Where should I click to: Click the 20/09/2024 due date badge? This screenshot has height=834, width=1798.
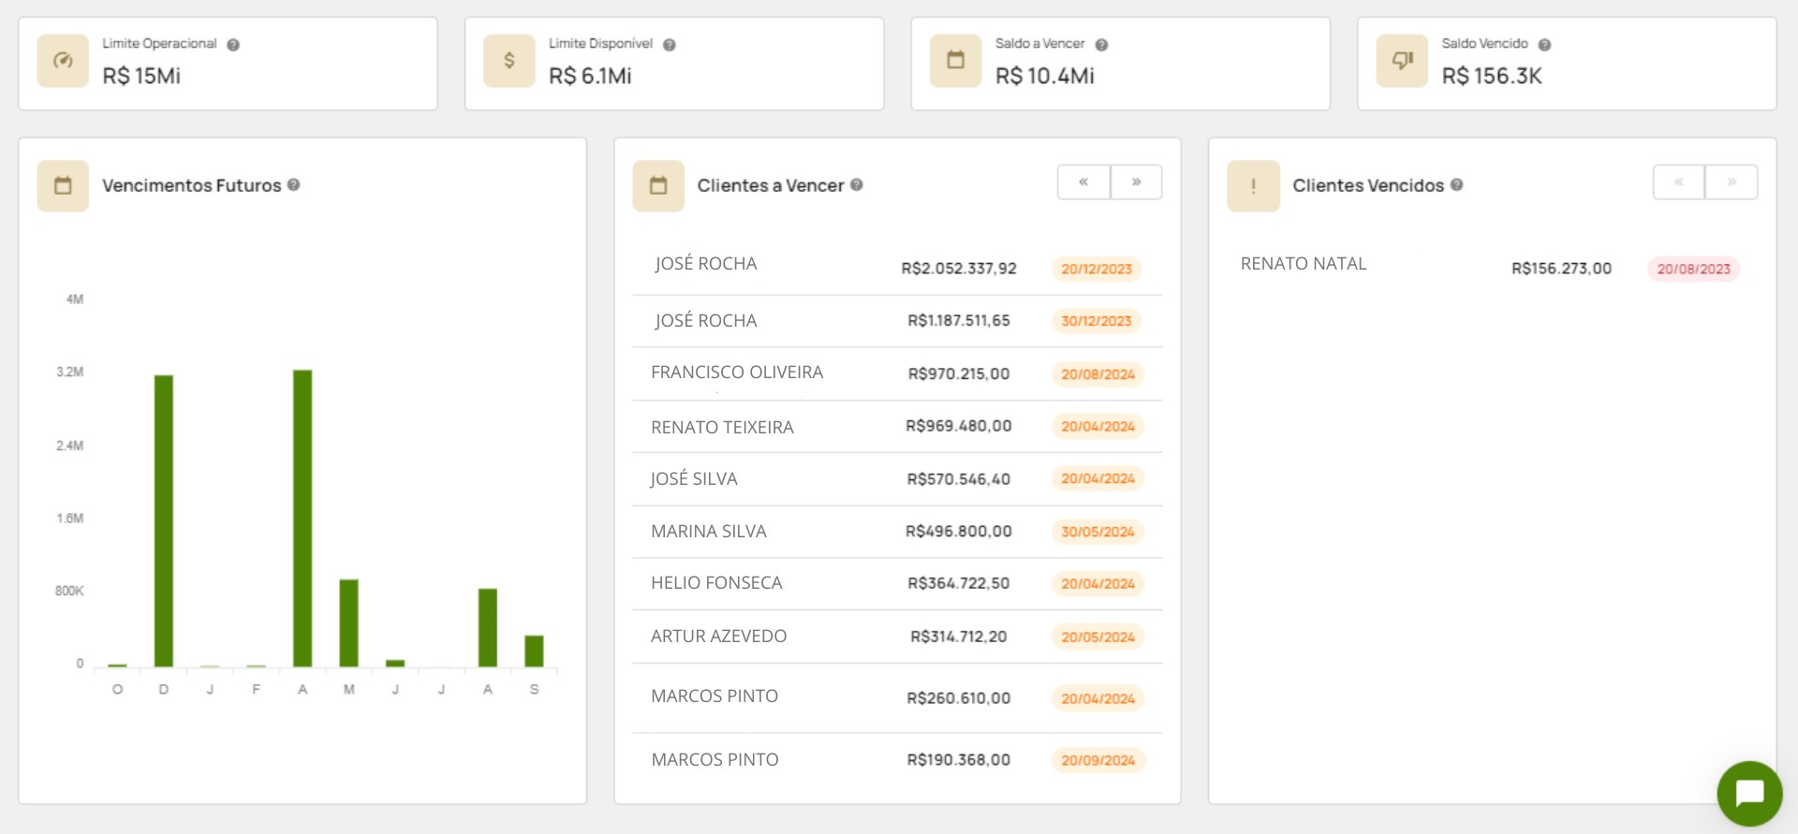[1098, 761]
